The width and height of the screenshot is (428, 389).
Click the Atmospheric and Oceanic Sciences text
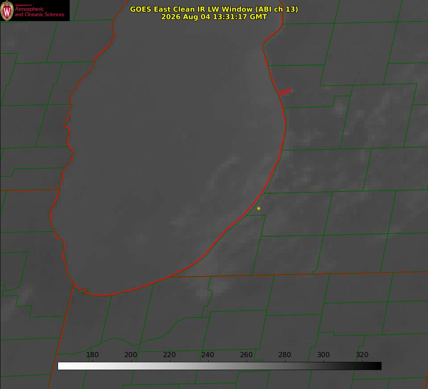[x=39, y=12]
